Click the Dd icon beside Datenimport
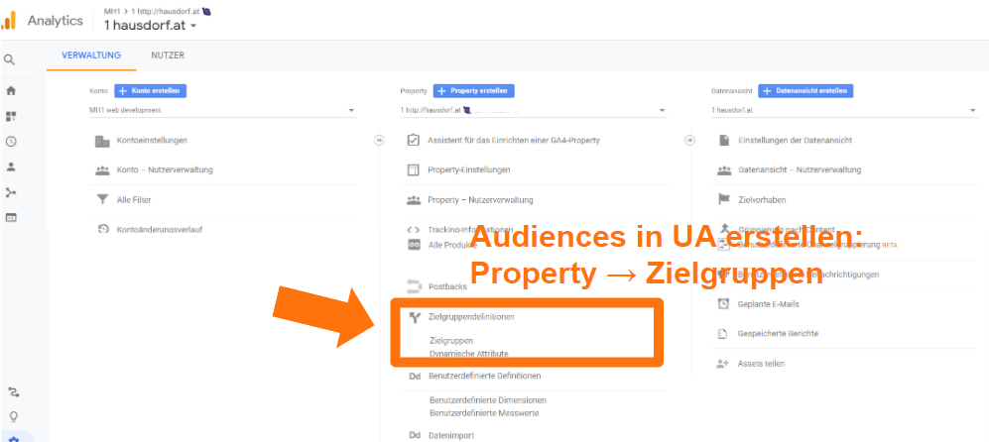This screenshot has height=442, width=989. tap(415, 435)
